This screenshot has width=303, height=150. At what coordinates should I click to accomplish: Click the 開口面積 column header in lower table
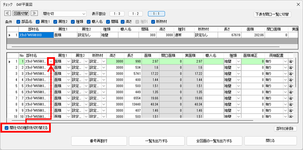171,56
